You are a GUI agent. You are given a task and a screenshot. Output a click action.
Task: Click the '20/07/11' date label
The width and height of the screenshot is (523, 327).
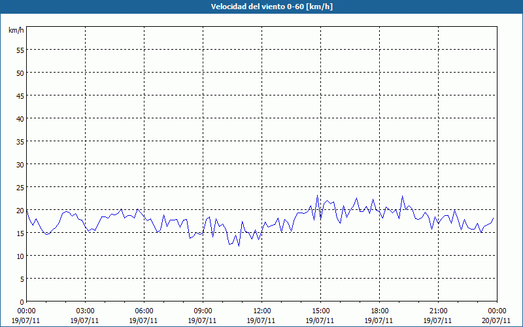pyautogui.click(x=497, y=320)
